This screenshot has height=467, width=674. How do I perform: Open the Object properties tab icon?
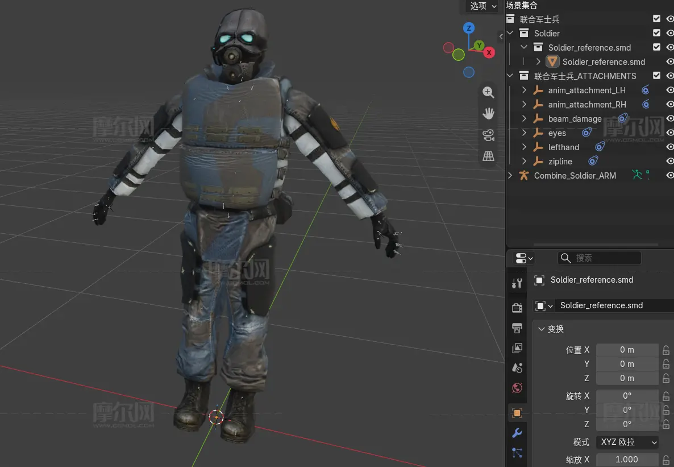click(x=517, y=413)
